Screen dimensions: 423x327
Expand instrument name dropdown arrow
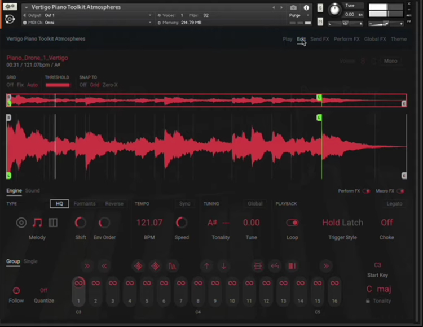tap(26, 7)
